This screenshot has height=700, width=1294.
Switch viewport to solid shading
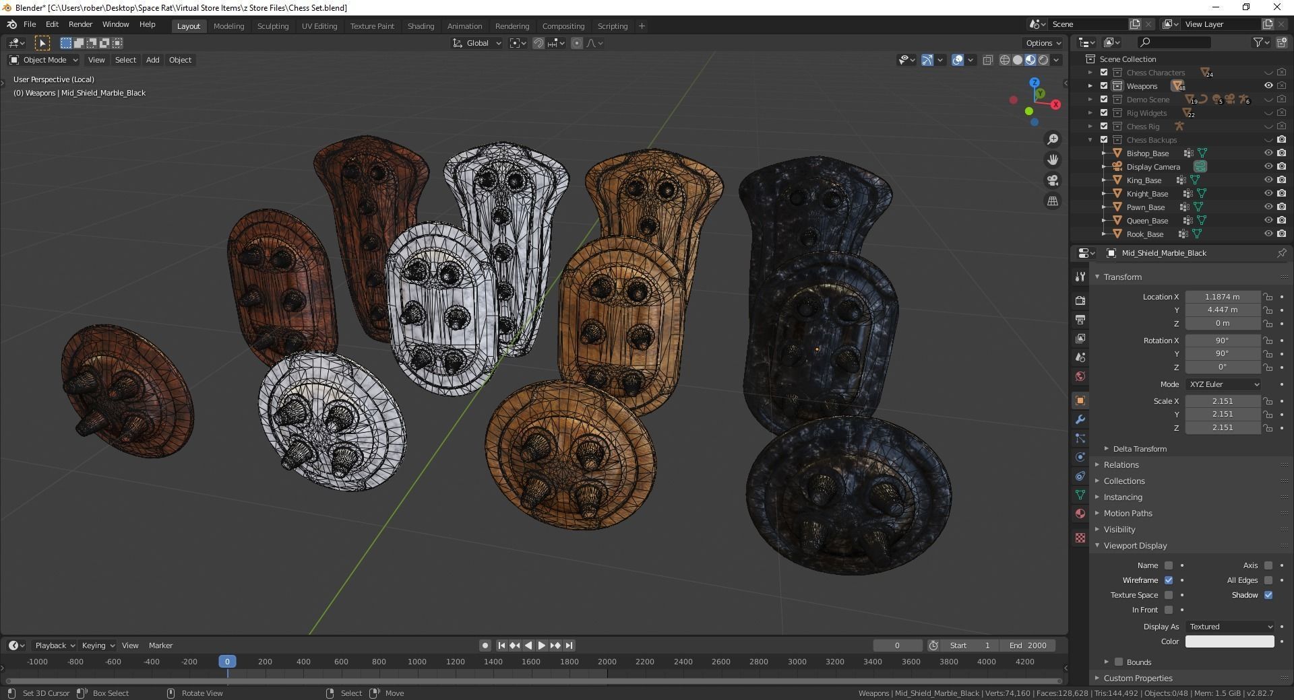1018,60
